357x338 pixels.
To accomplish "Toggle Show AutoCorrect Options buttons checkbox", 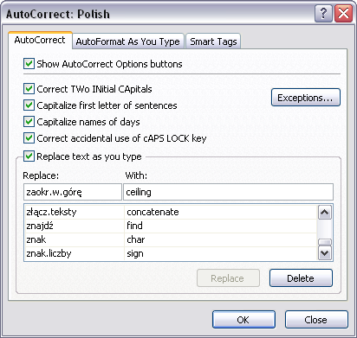I will [29, 64].
